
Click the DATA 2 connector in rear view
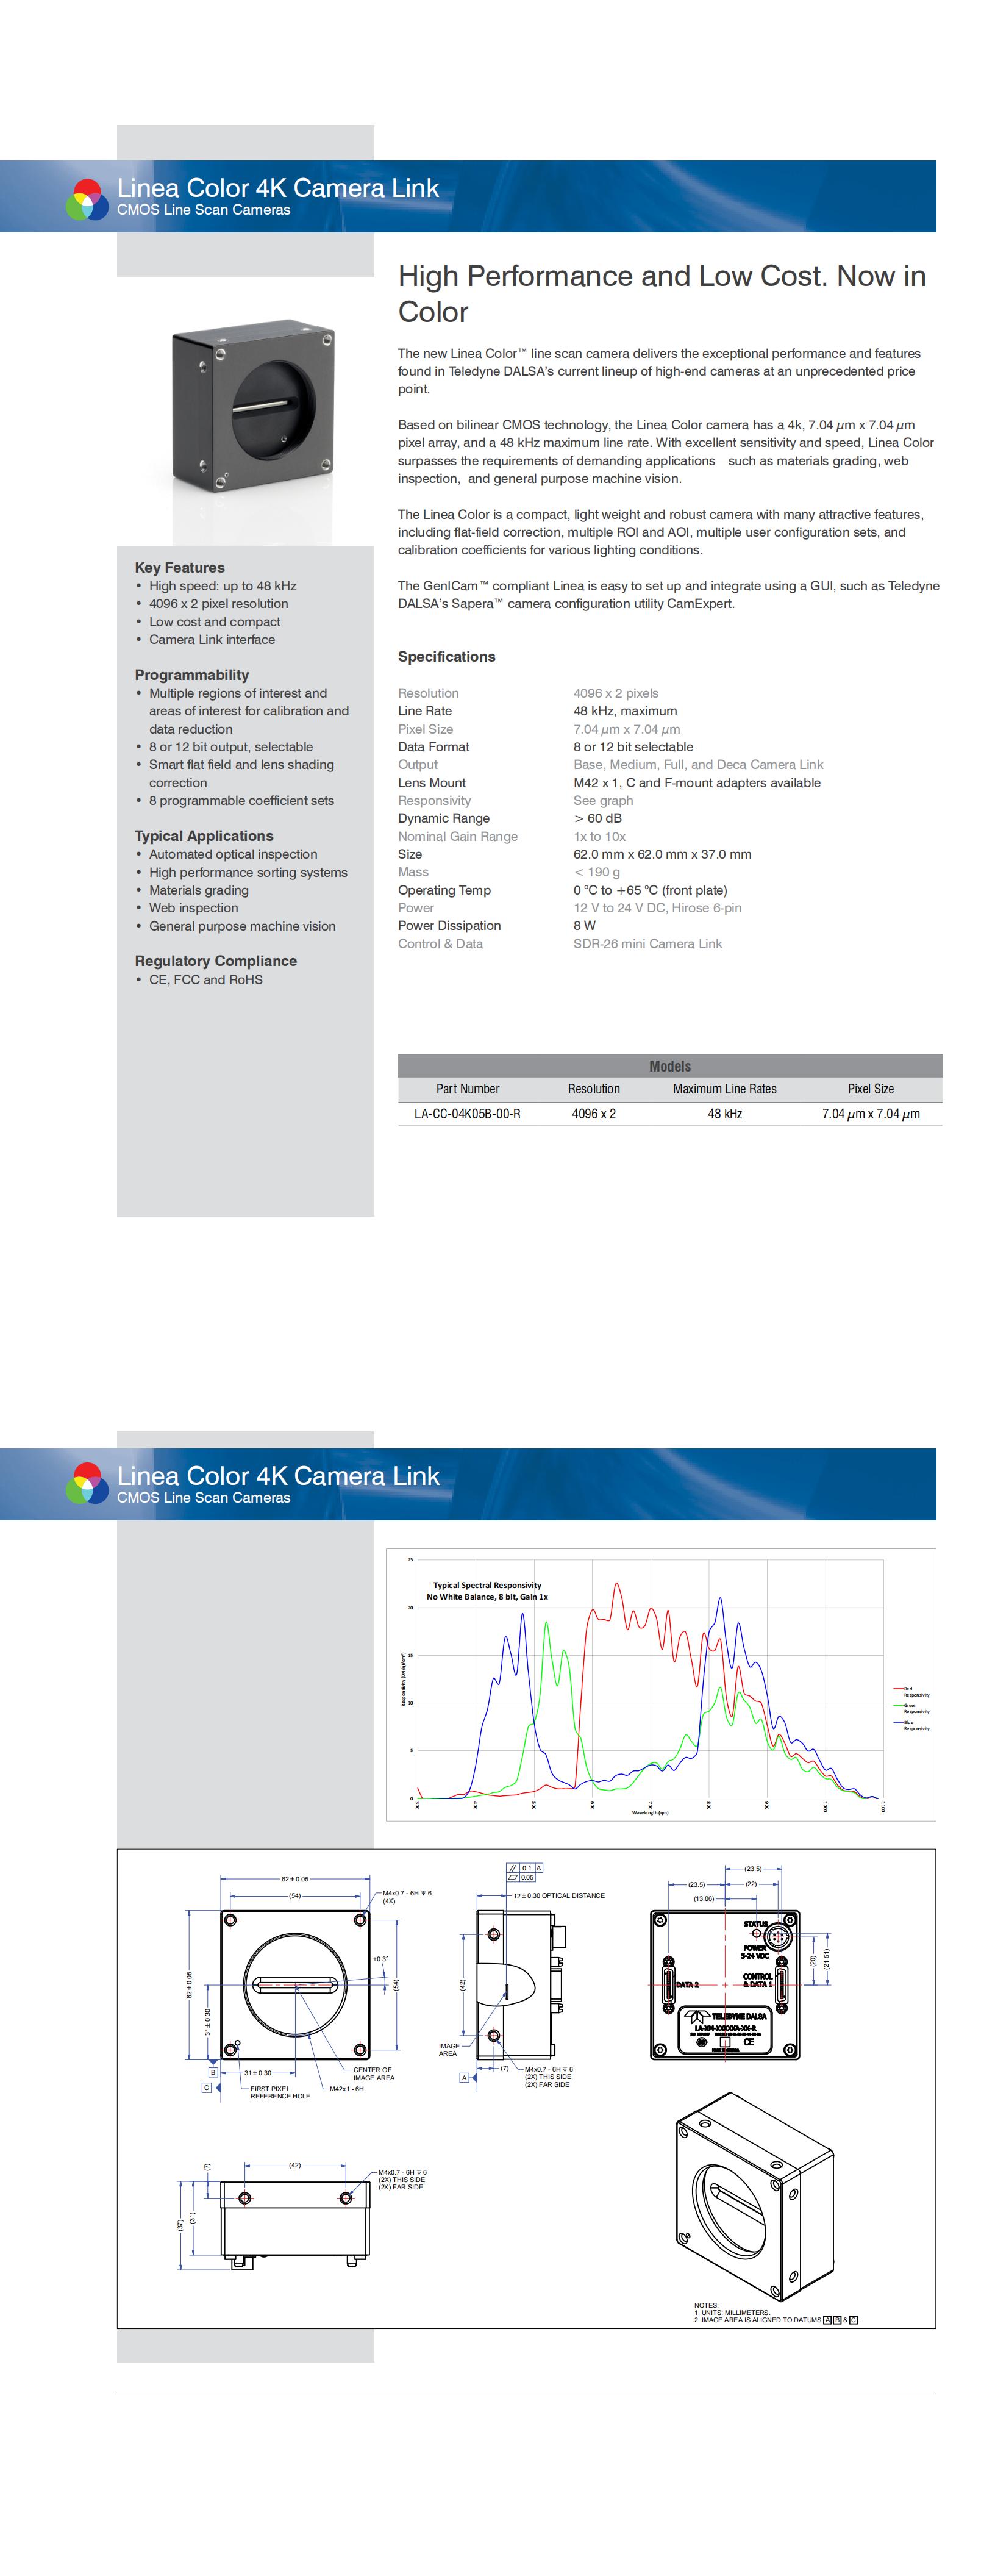[668, 1984]
